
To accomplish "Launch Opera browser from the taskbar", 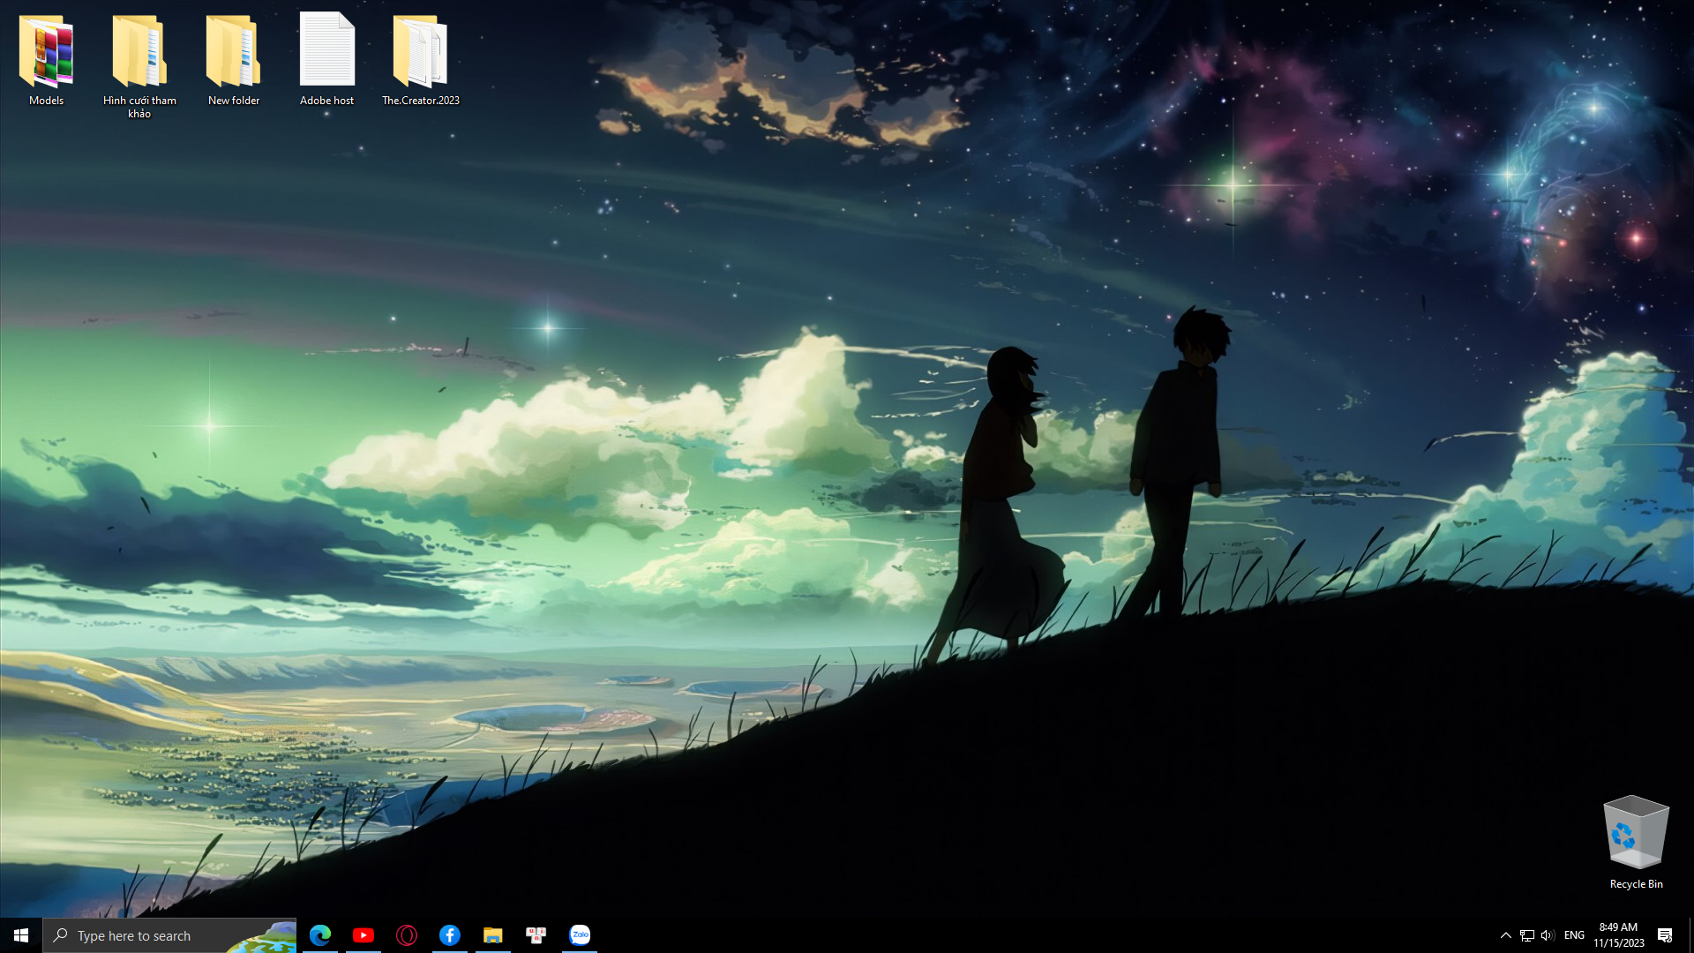I will pyautogui.click(x=407, y=935).
